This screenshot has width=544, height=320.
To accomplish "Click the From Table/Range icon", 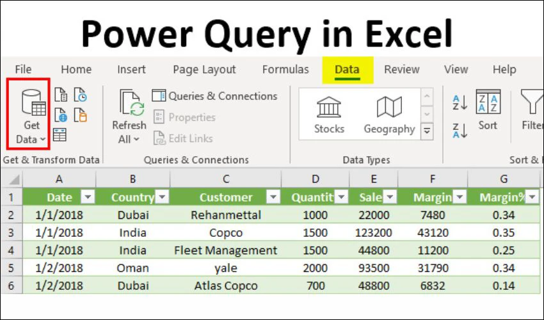I will click(60, 135).
